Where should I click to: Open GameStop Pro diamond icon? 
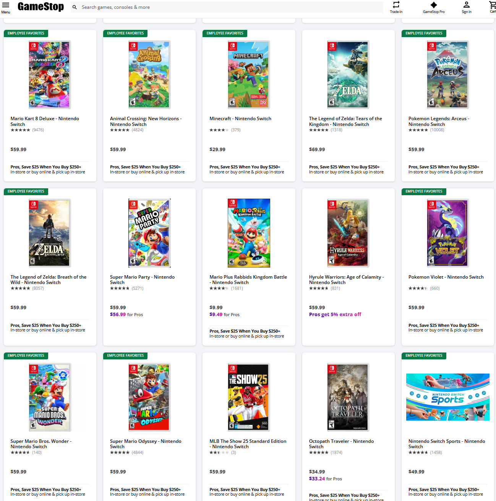[x=433, y=5]
